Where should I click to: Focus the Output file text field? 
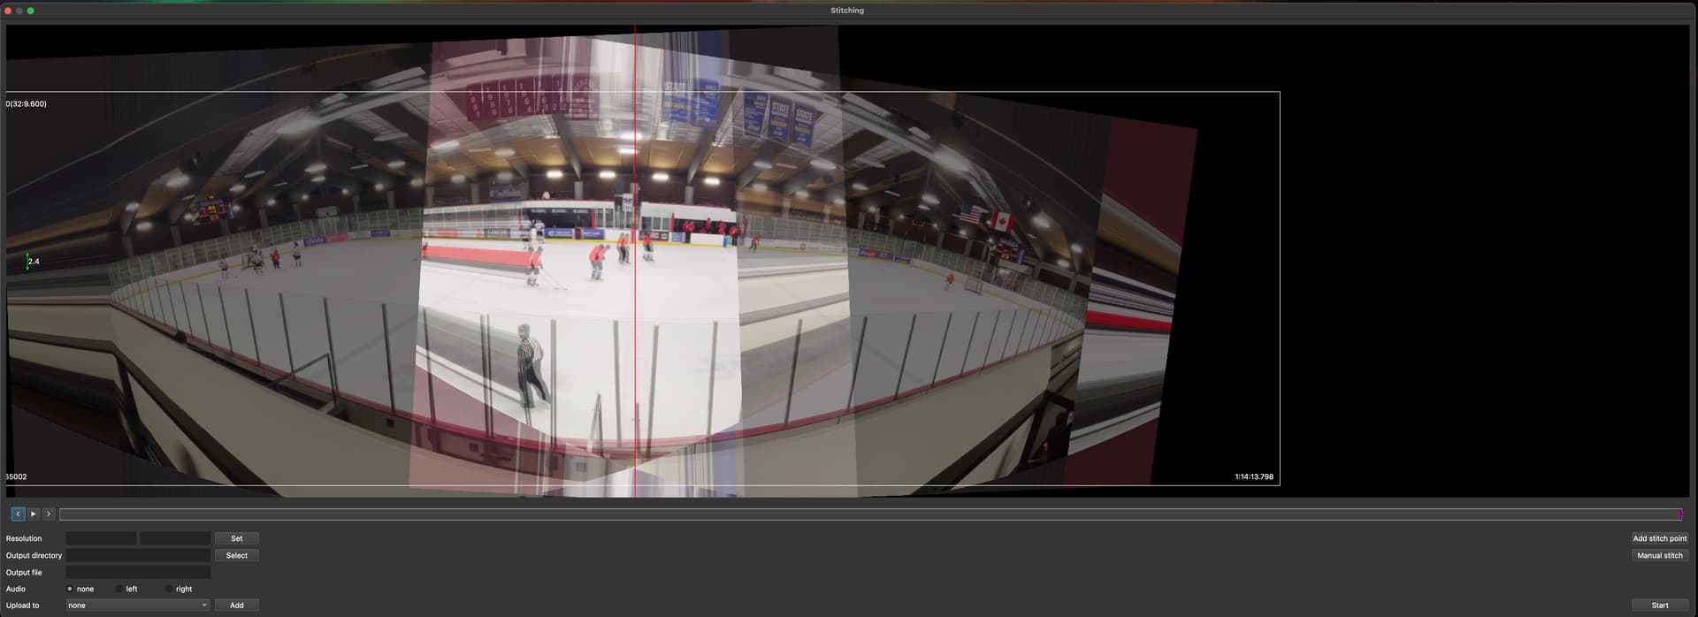138,572
